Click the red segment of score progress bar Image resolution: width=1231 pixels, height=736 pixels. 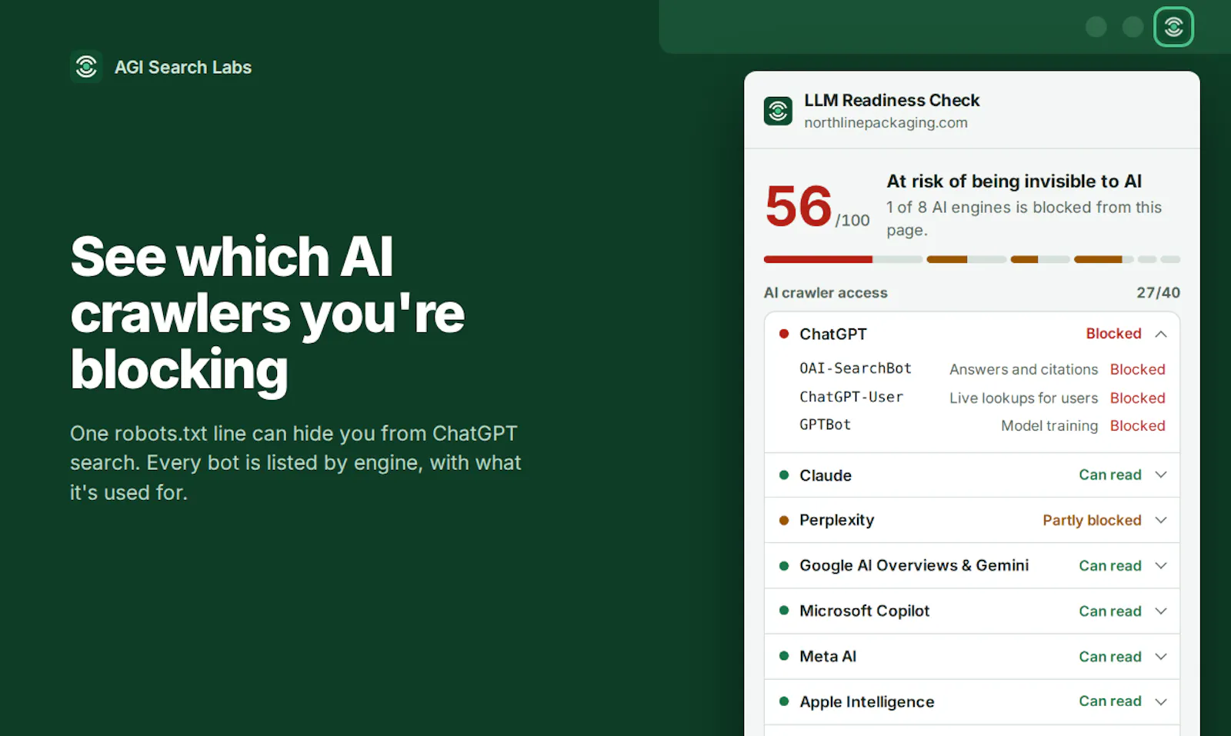click(x=818, y=260)
